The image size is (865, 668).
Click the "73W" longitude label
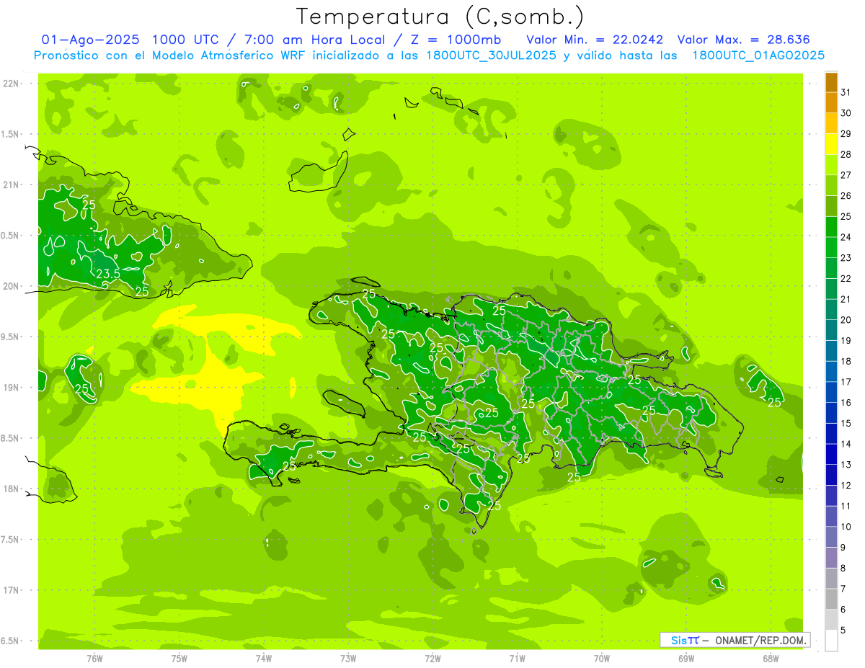348,658
